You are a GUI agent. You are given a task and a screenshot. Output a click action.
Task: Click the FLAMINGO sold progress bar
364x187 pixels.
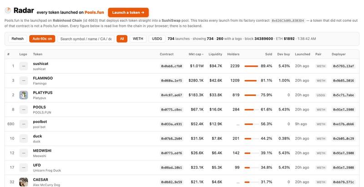(x=252, y=81)
